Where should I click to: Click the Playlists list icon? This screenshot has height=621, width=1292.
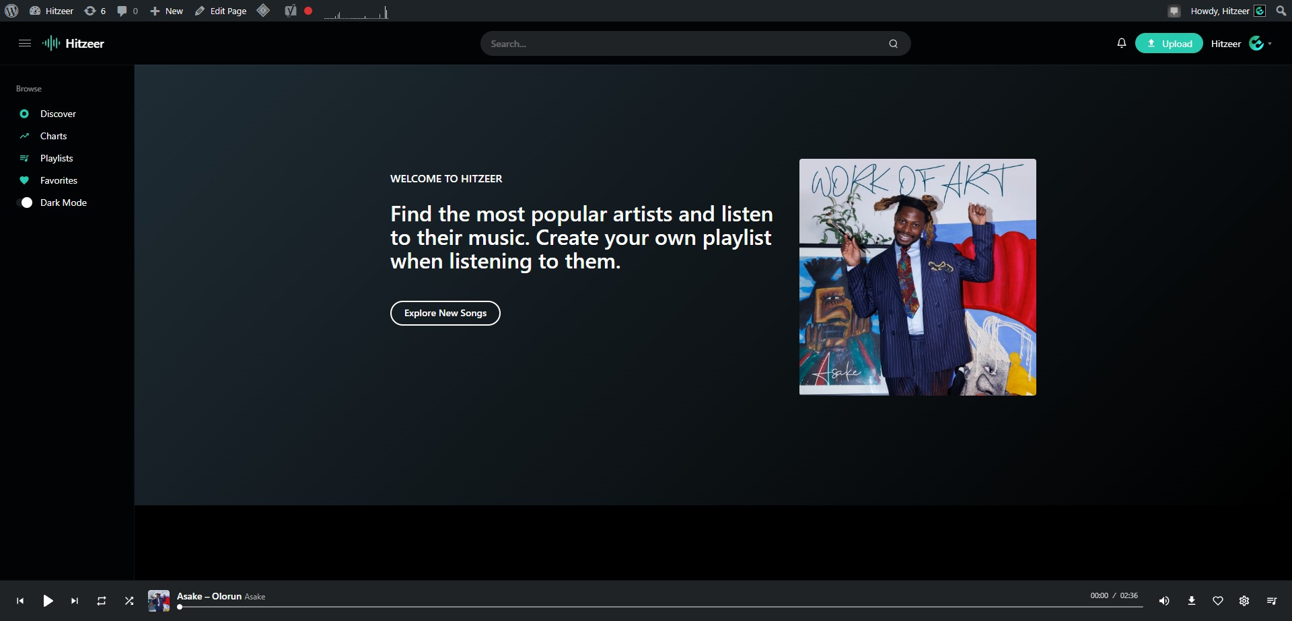pyautogui.click(x=24, y=158)
